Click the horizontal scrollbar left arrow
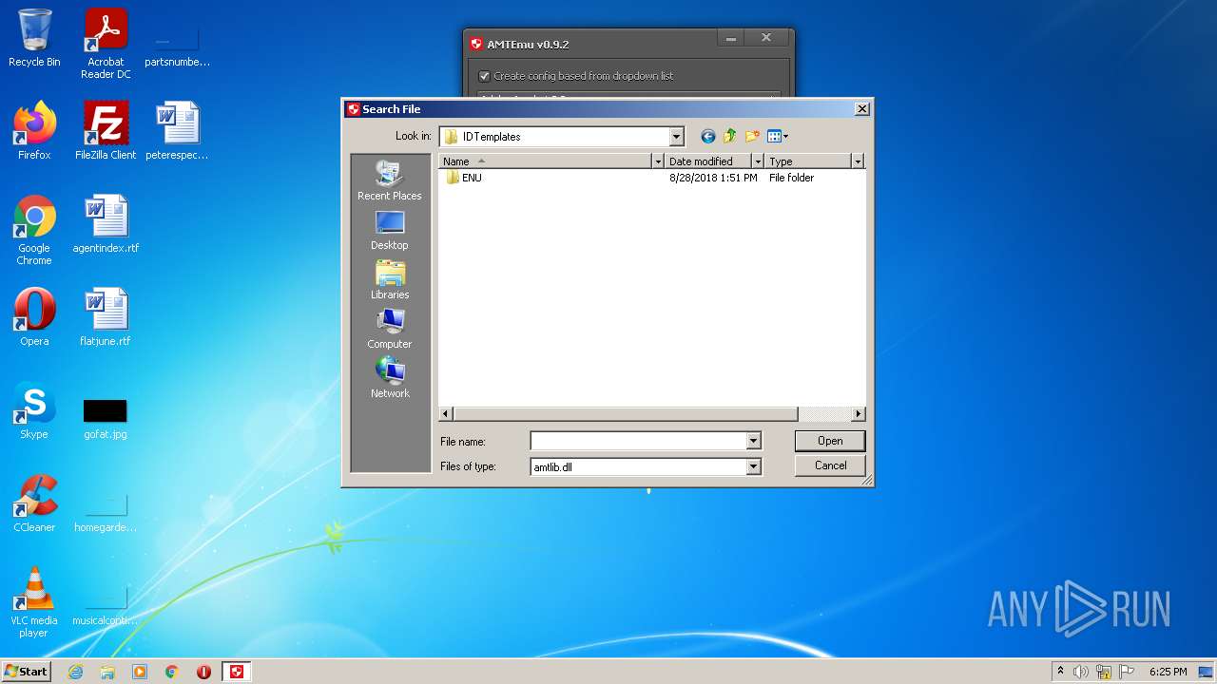1217x684 pixels. pyautogui.click(x=446, y=414)
